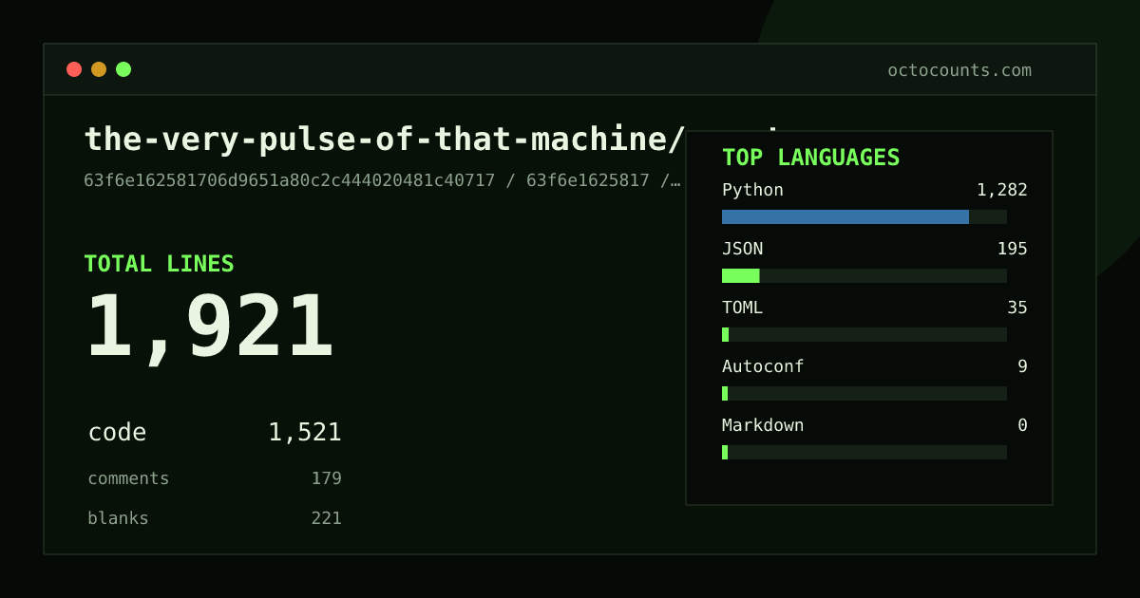This screenshot has height=598, width=1140.
Task: Click the commit hash 63f6e162581706d9651a80c2c444020481c40717
Action: tap(290, 180)
